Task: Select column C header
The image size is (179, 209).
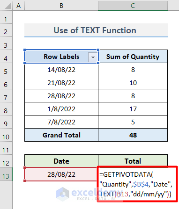Action: tap(133, 6)
